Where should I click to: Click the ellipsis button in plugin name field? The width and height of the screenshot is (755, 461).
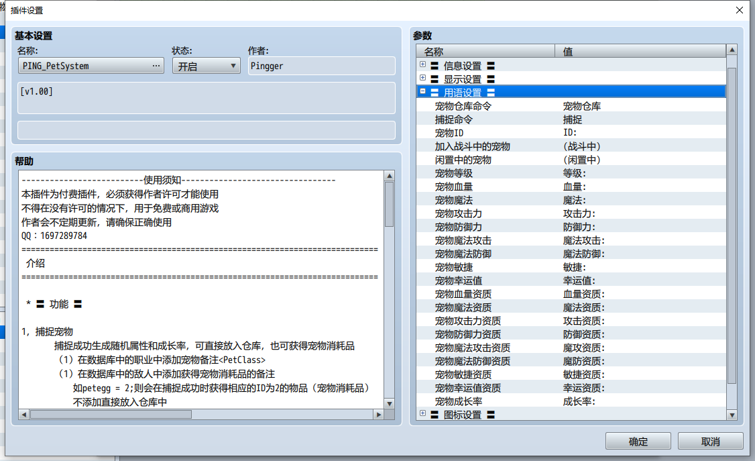tap(156, 66)
